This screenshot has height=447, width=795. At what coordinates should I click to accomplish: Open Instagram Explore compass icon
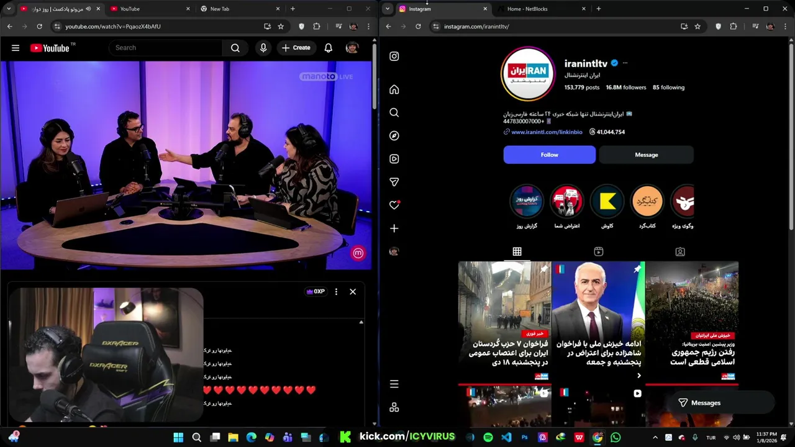click(x=394, y=136)
